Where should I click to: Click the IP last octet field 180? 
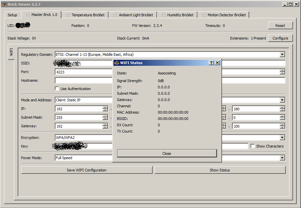[256, 109]
